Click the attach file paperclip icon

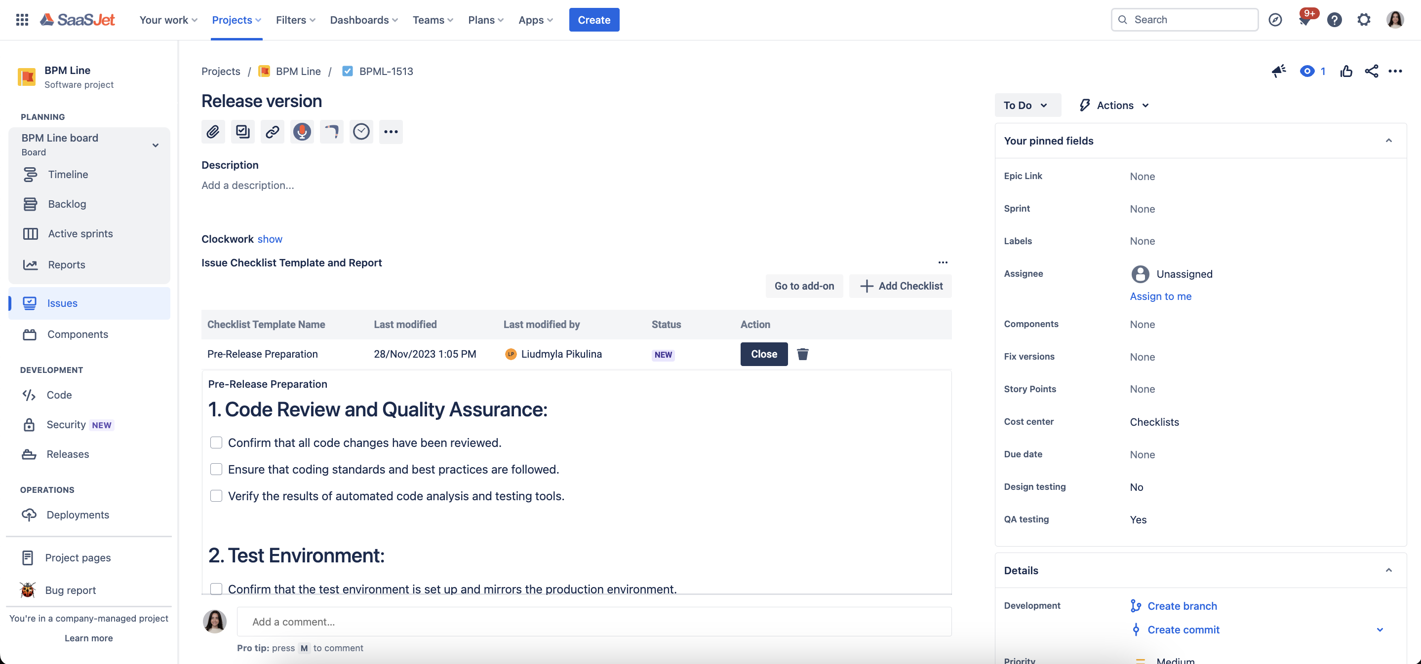click(x=213, y=132)
